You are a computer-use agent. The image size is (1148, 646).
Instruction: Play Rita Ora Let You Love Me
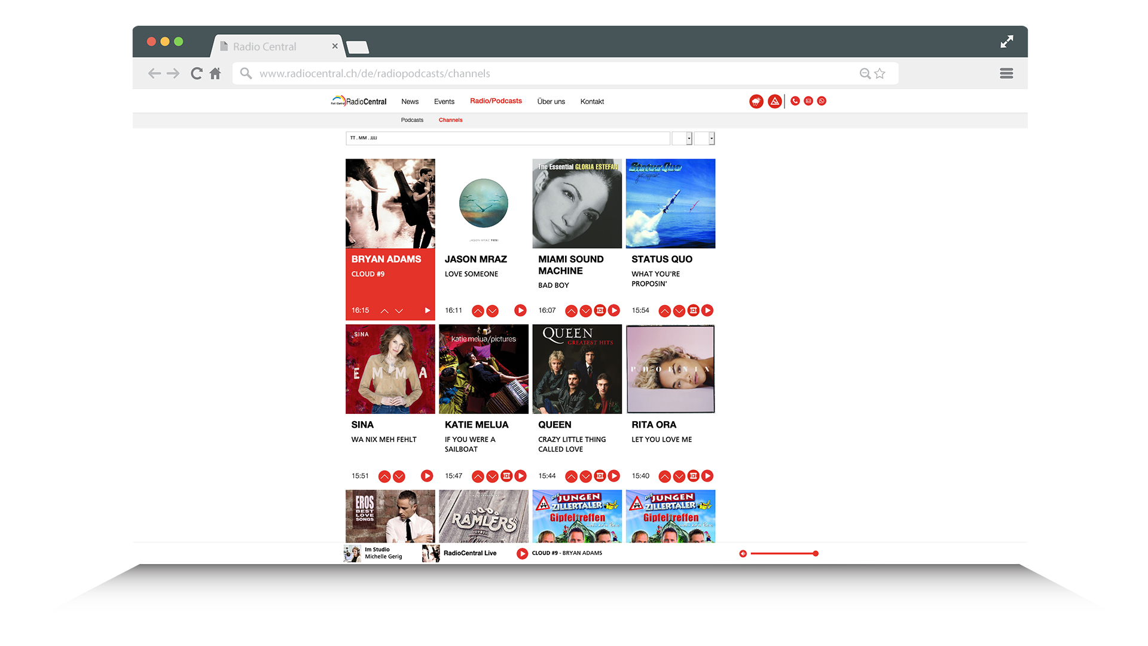click(707, 476)
